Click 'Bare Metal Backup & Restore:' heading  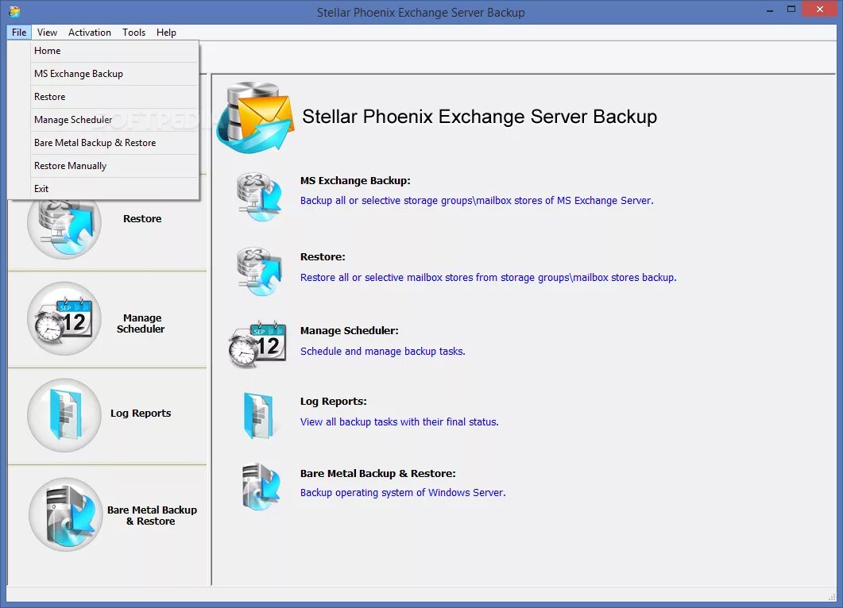[x=378, y=474]
